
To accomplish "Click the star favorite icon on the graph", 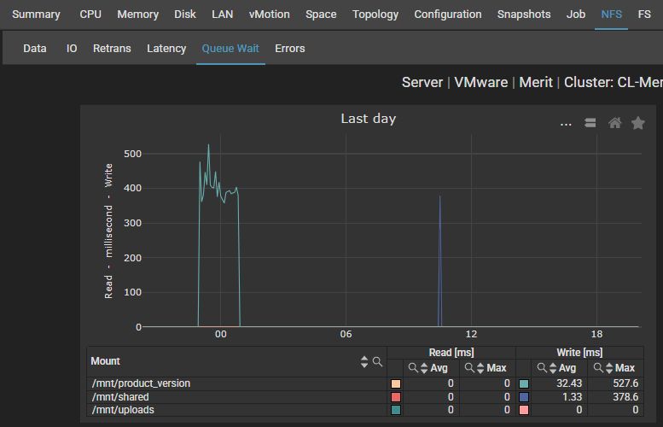I will coord(637,123).
